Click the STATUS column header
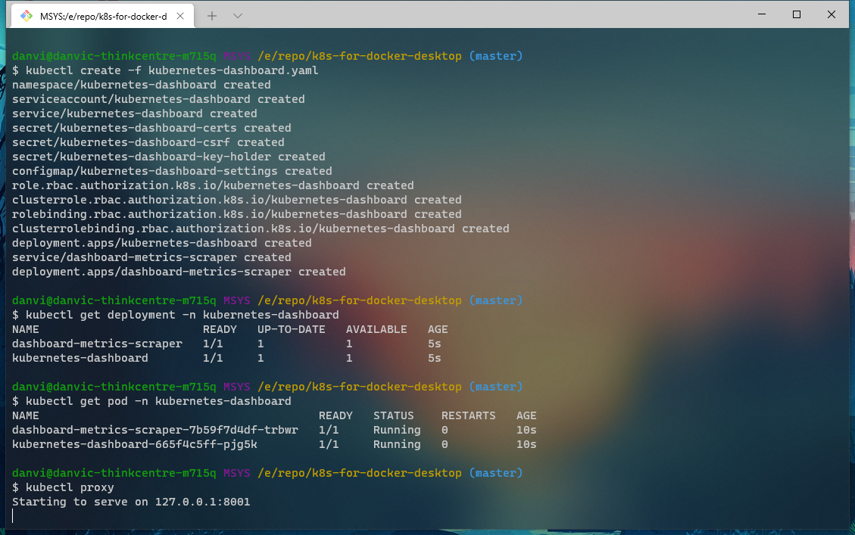The image size is (855, 535). tap(394, 415)
